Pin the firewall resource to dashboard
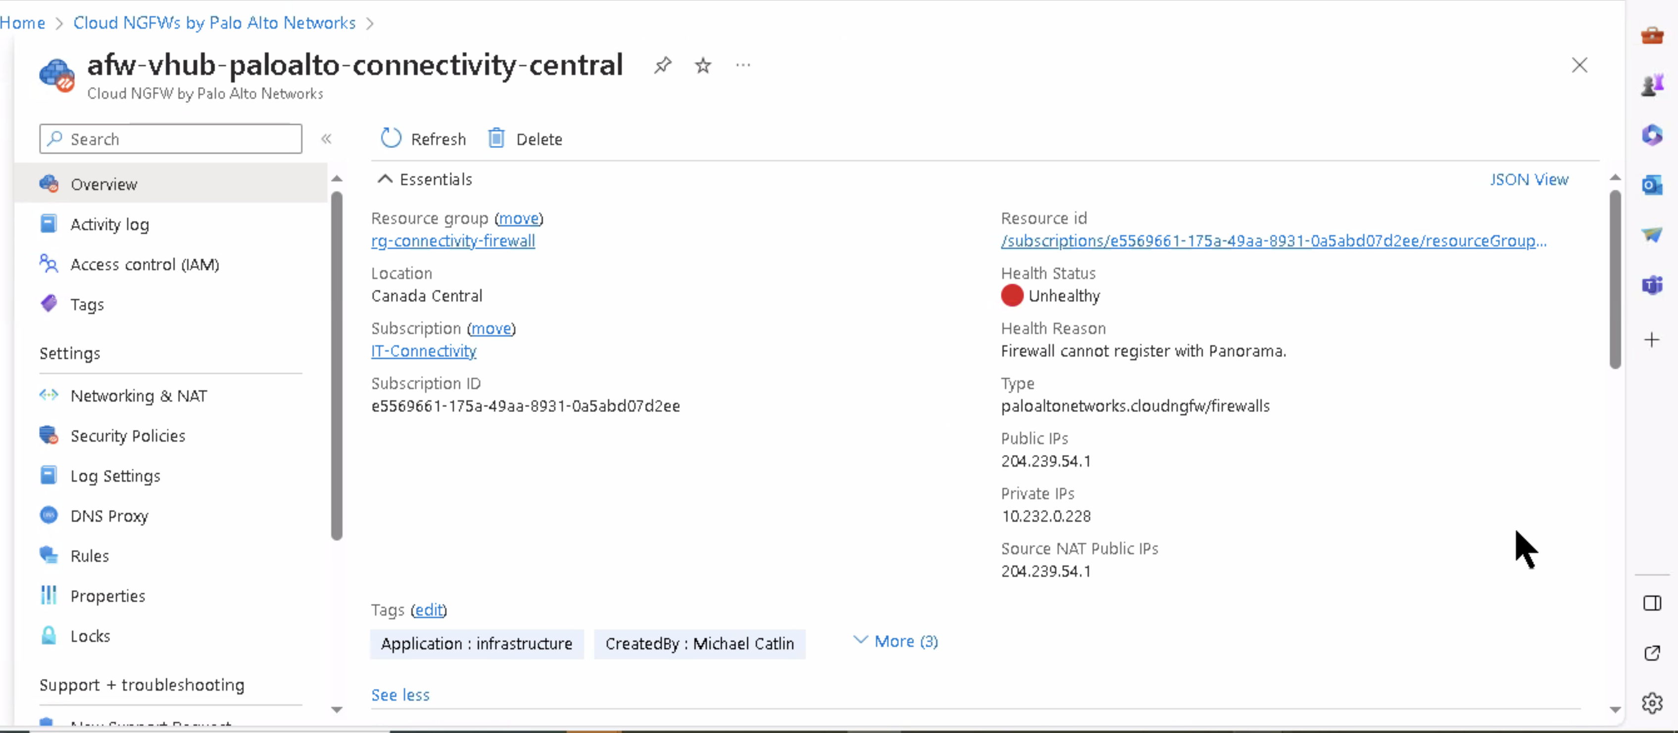Image resolution: width=1678 pixels, height=733 pixels. pyautogui.click(x=662, y=65)
